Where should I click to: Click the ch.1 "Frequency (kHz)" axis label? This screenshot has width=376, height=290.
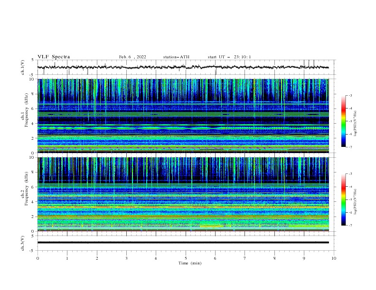[x=27, y=110]
